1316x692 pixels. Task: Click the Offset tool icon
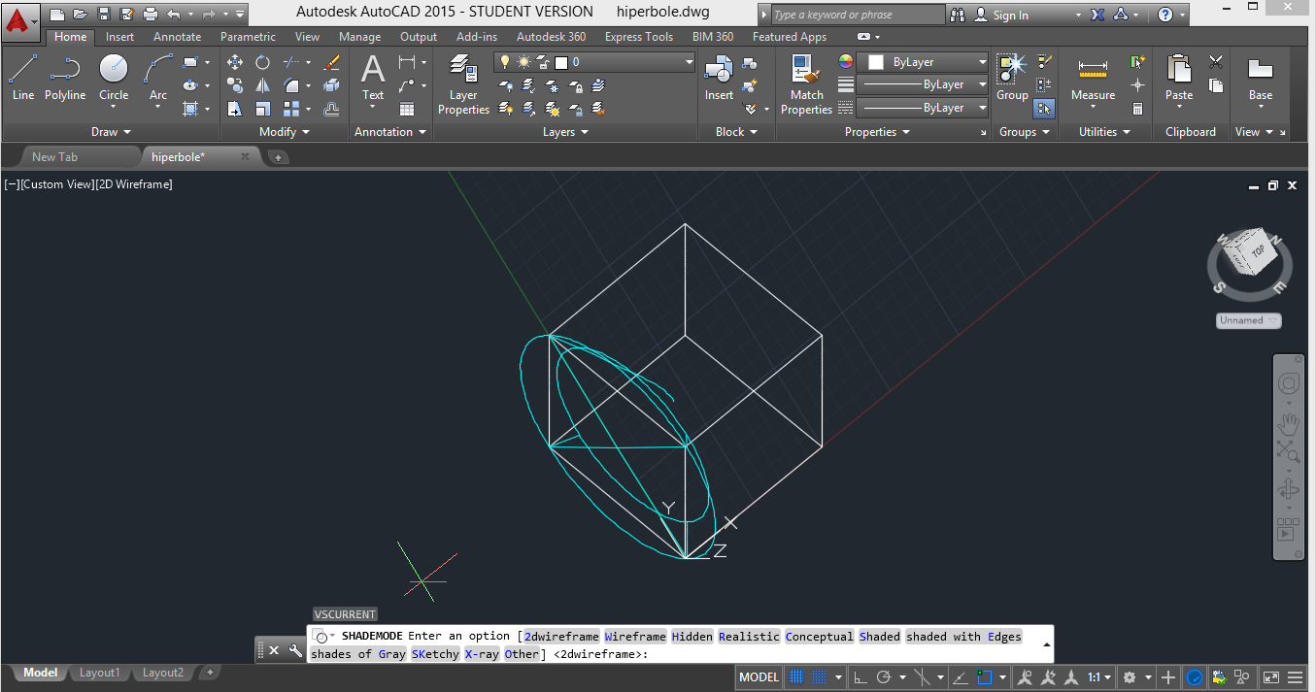pos(331,109)
